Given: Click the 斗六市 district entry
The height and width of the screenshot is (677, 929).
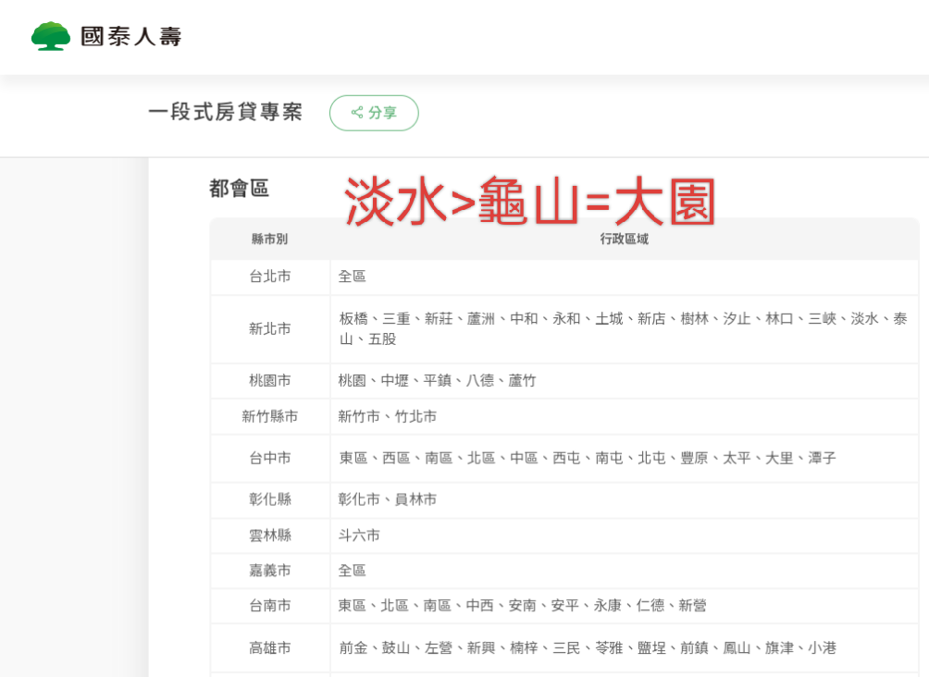Looking at the screenshot, I should coord(359,535).
